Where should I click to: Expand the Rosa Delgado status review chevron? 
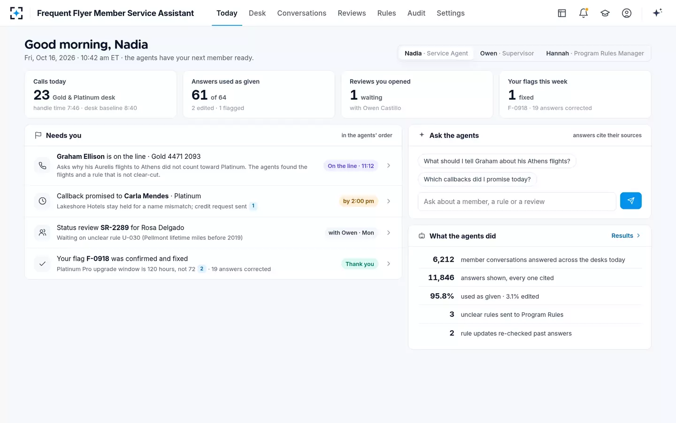click(389, 233)
